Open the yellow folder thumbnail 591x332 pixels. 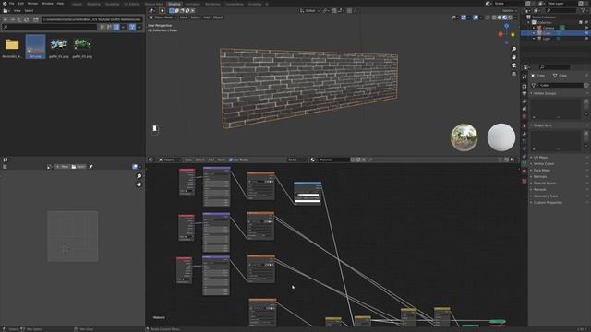pyautogui.click(x=12, y=45)
